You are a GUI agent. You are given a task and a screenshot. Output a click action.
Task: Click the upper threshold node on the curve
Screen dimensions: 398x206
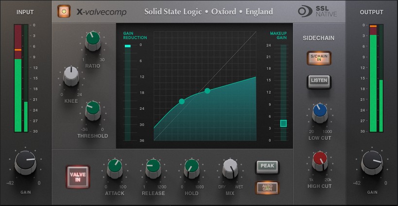(x=208, y=91)
